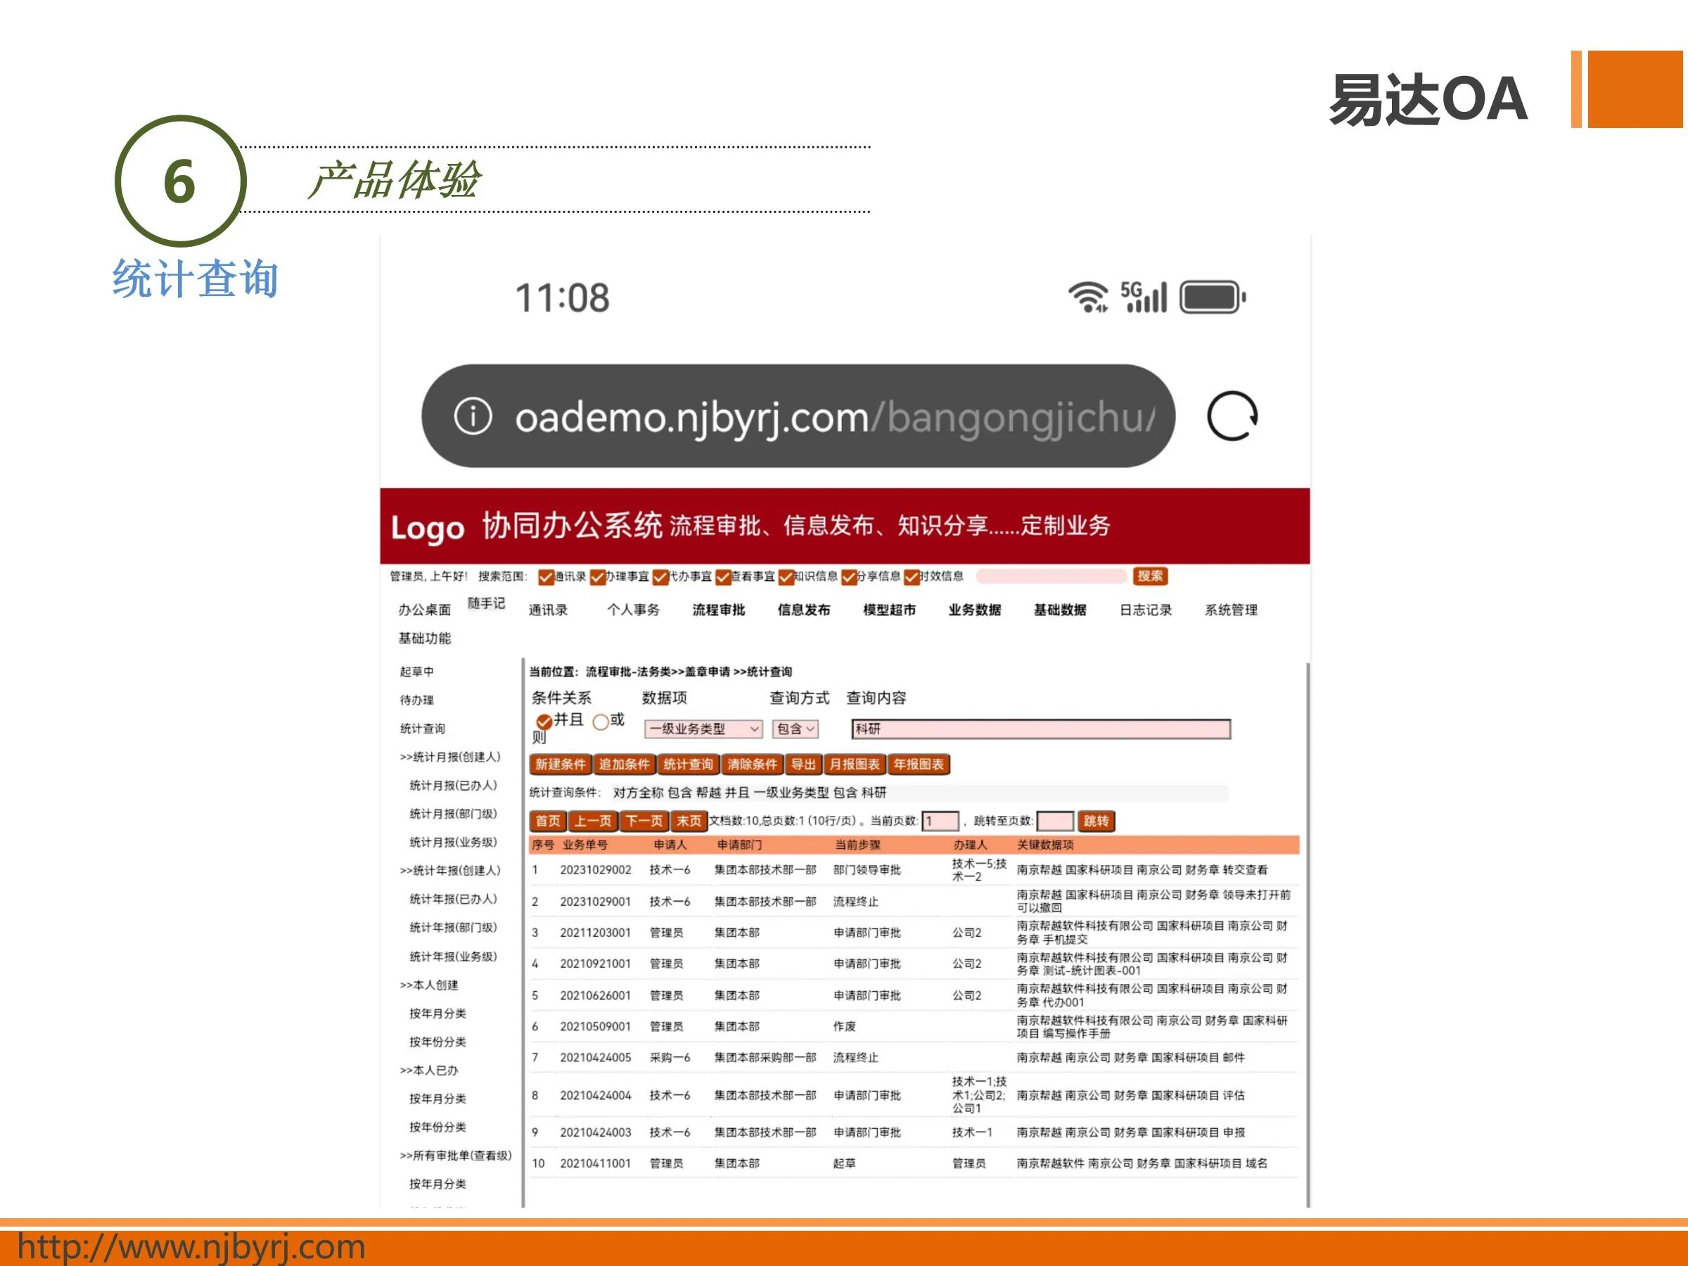1688x1266 pixels.
Task: Open 统计年报(业务级) in sidebar
Action: (453, 956)
